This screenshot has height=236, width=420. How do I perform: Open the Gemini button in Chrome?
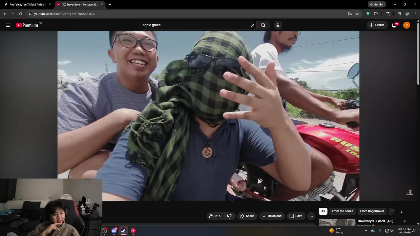(x=376, y=5)
